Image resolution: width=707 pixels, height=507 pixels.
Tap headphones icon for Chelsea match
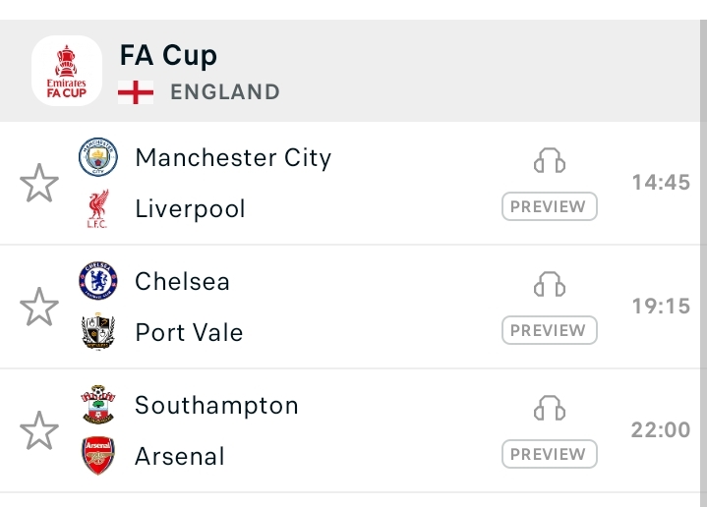[x=550, y=285]
